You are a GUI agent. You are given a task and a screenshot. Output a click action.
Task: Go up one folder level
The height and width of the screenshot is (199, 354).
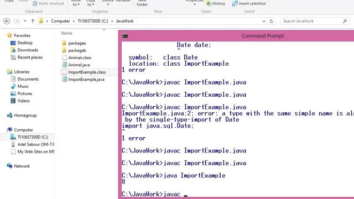point(33,21)
